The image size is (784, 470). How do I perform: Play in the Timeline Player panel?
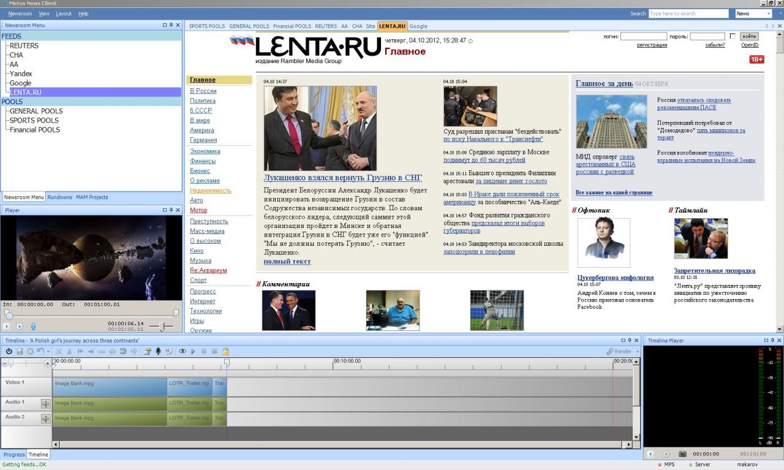click(x=650, y=454)
